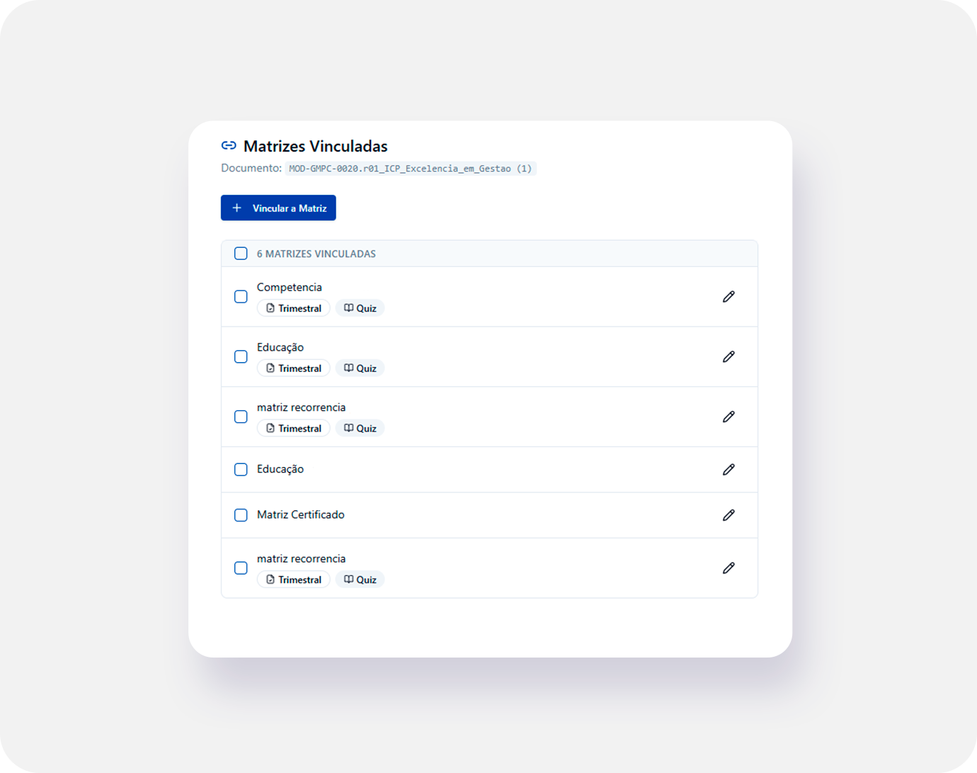Screen dimensions: 977x773
Task: Tick the first Educação row checkbox
Action: (x=241, y=356)
